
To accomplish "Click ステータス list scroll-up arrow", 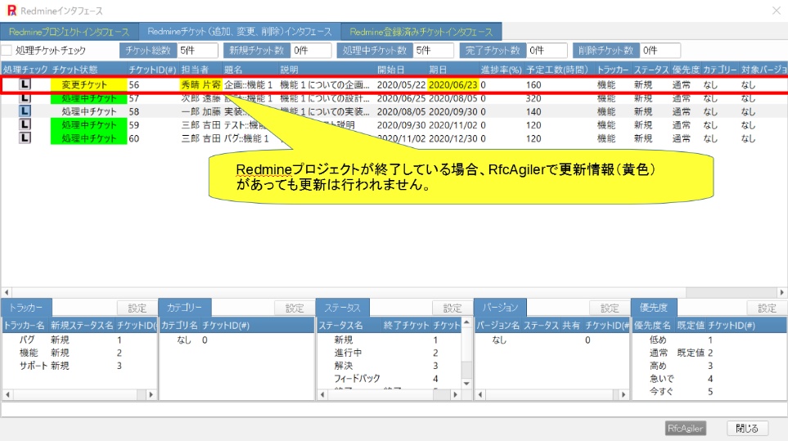I will click(466, 322).
